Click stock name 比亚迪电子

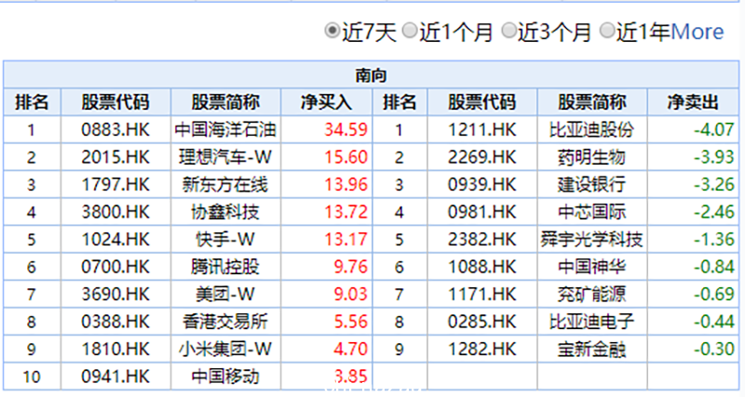[x=591, y=322]
